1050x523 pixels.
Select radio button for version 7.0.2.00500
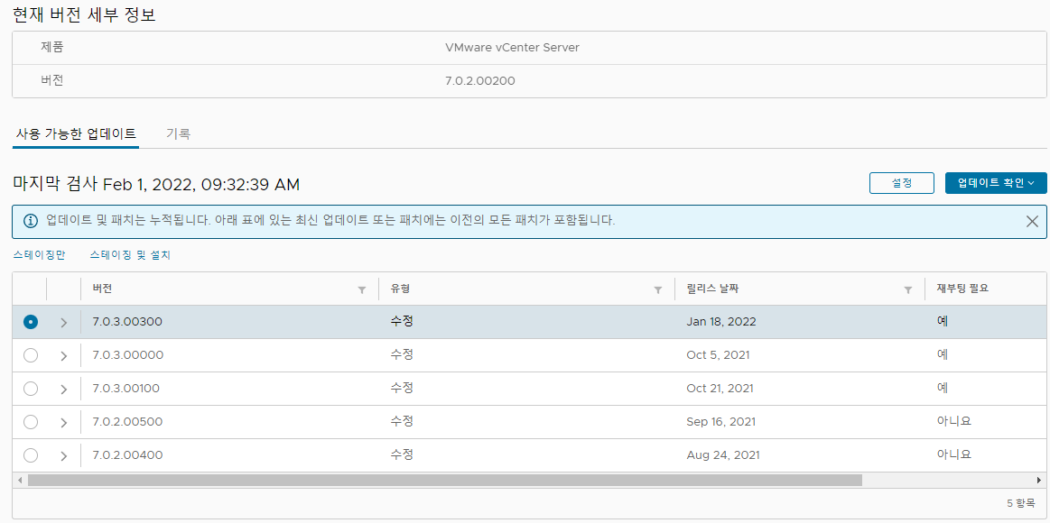pyautogui.click(x=30, y=422)
